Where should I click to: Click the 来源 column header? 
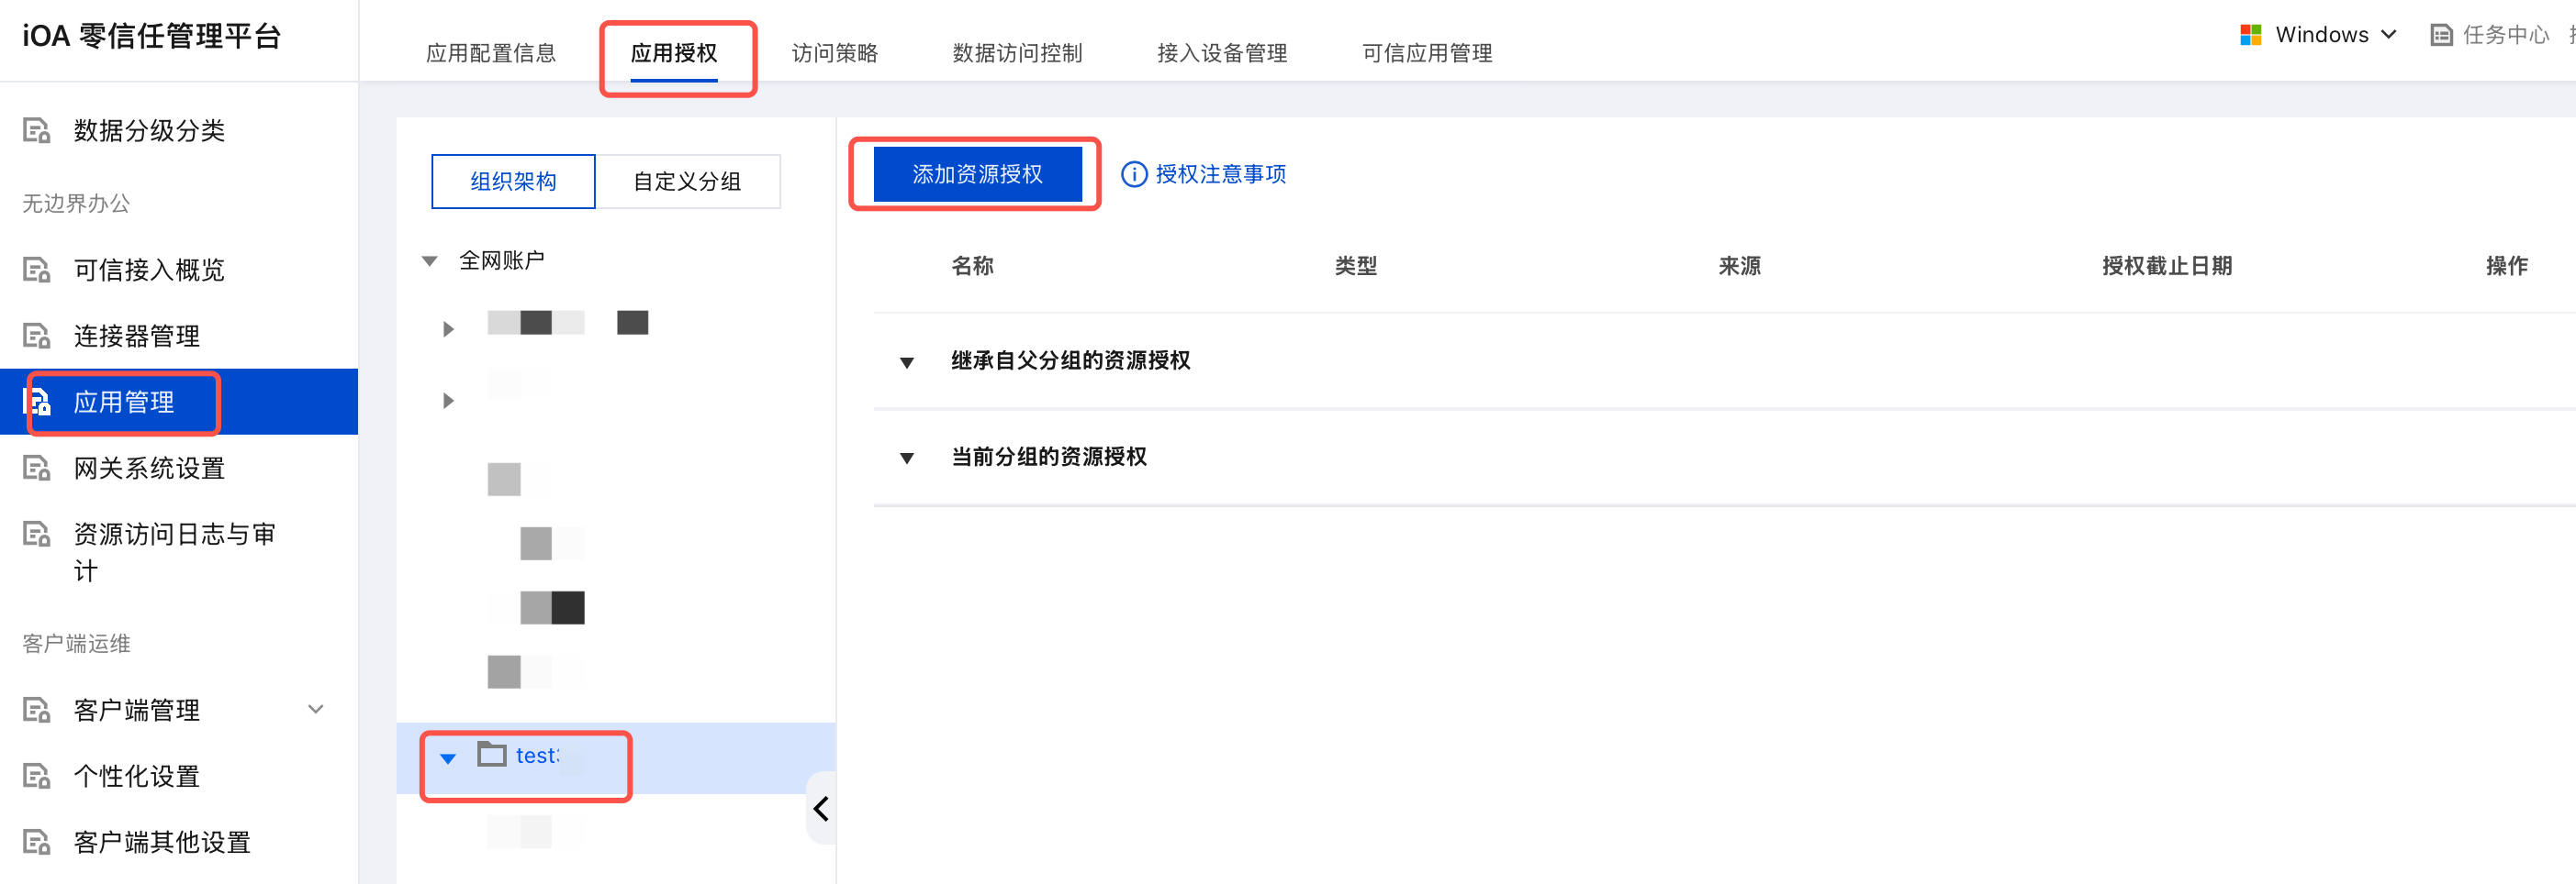(1740, 266)
